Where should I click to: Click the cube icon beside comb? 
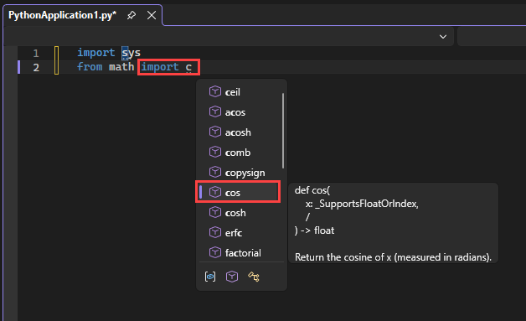[215, 152]
